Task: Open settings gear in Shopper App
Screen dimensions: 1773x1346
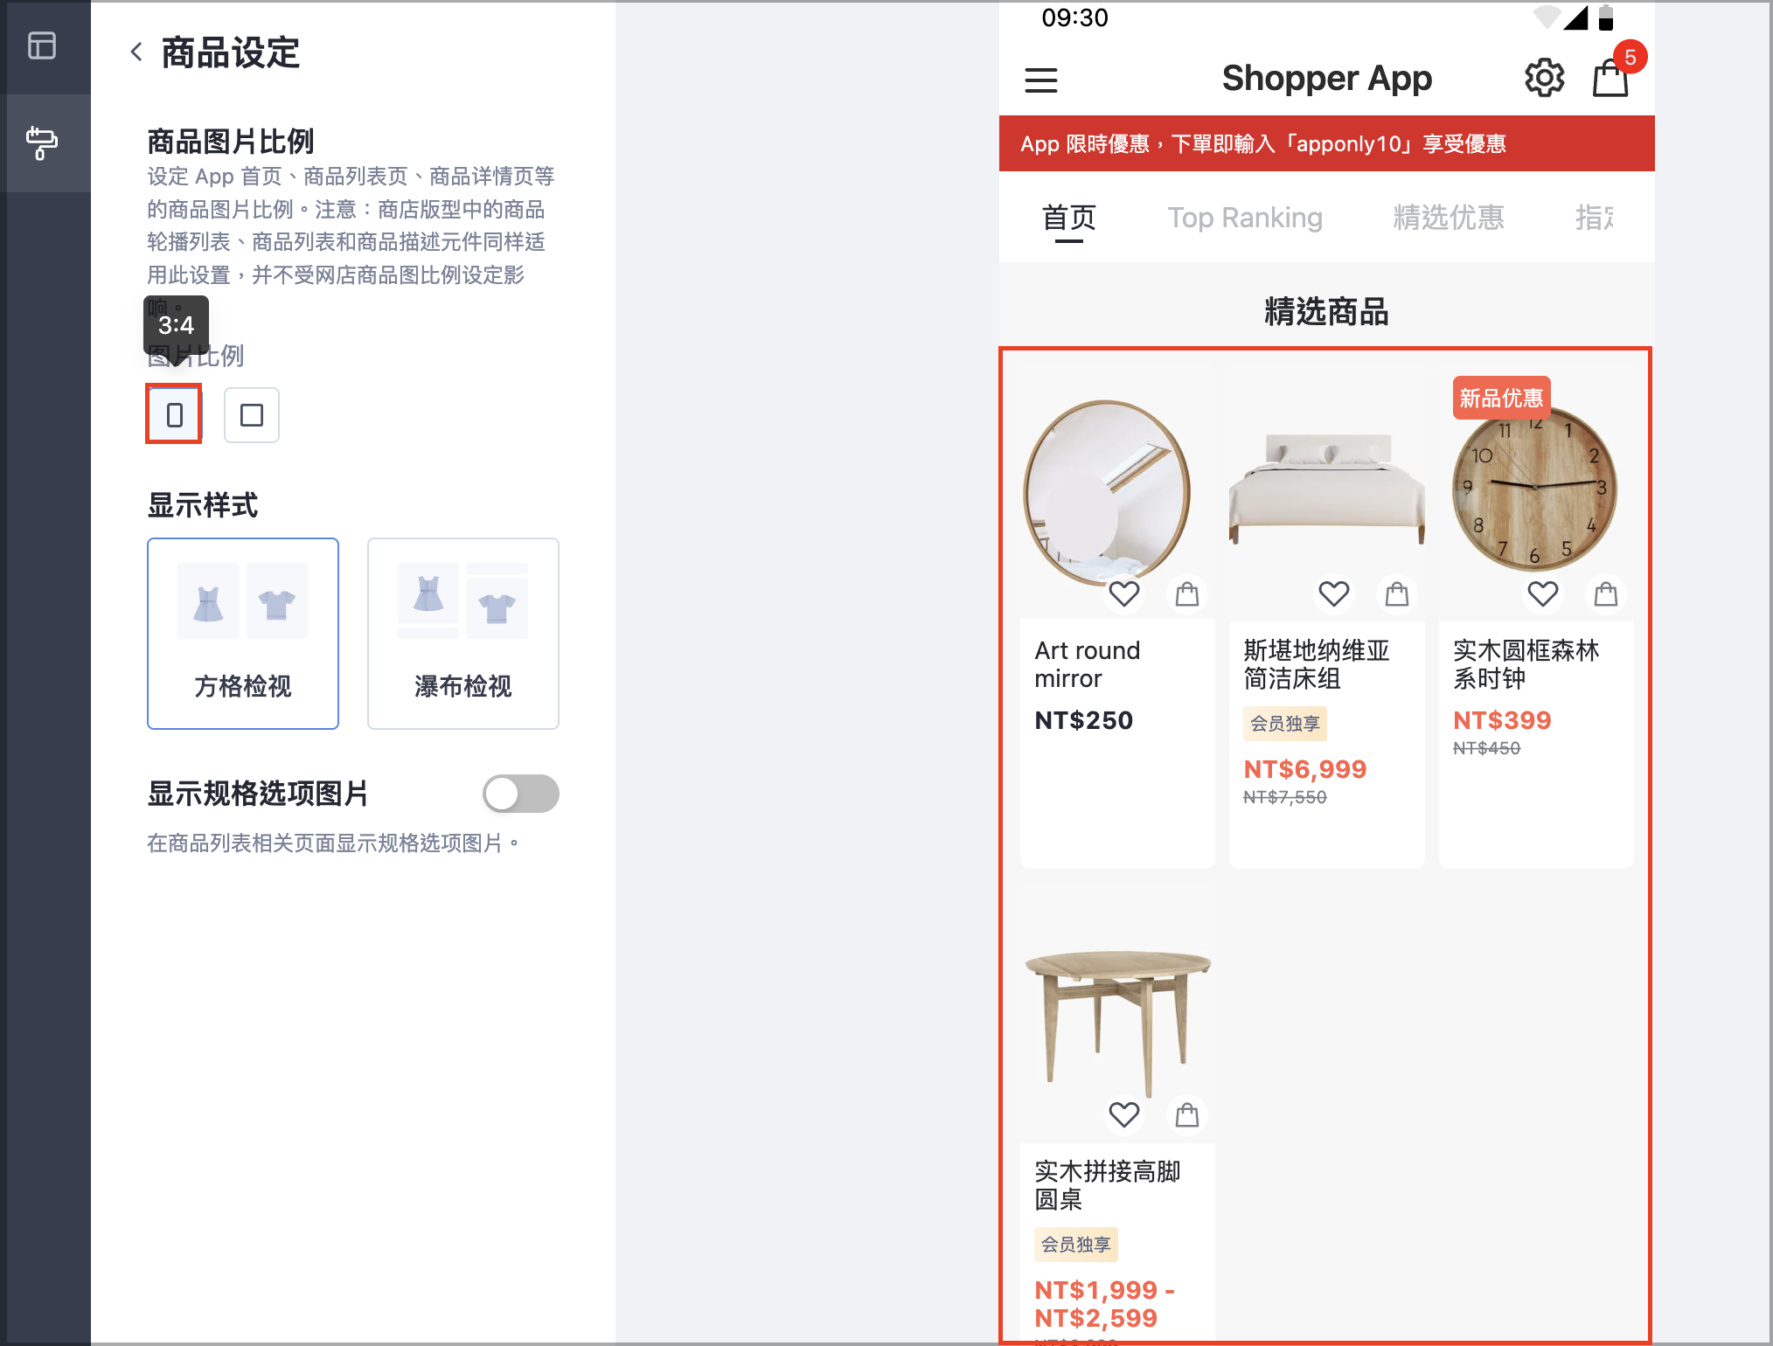Action: 1545,79
